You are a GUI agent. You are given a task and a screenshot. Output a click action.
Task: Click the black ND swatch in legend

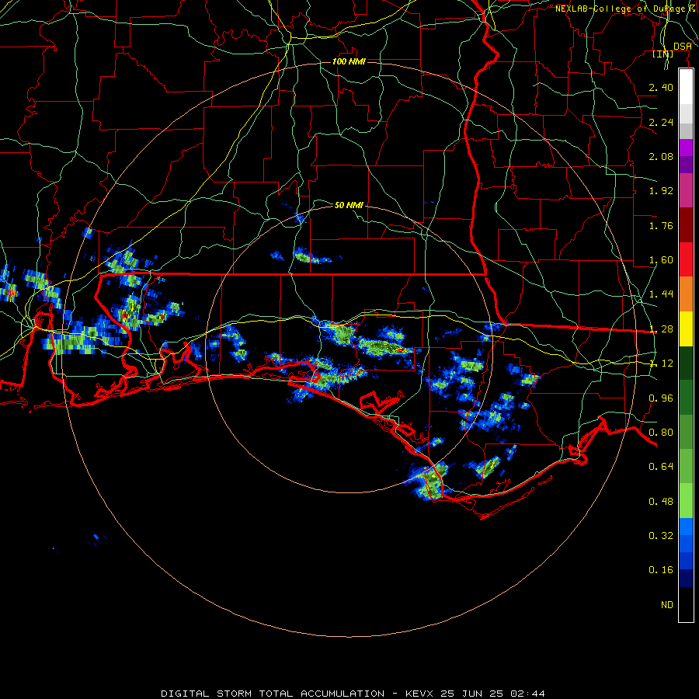[x=686, y=604]
